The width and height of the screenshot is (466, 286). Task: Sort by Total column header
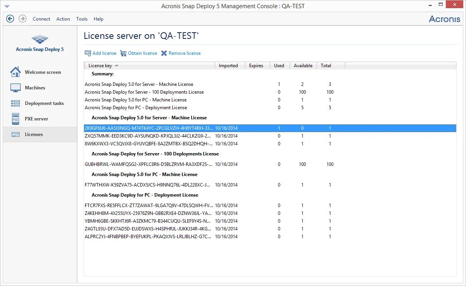[x=331, y=65]
